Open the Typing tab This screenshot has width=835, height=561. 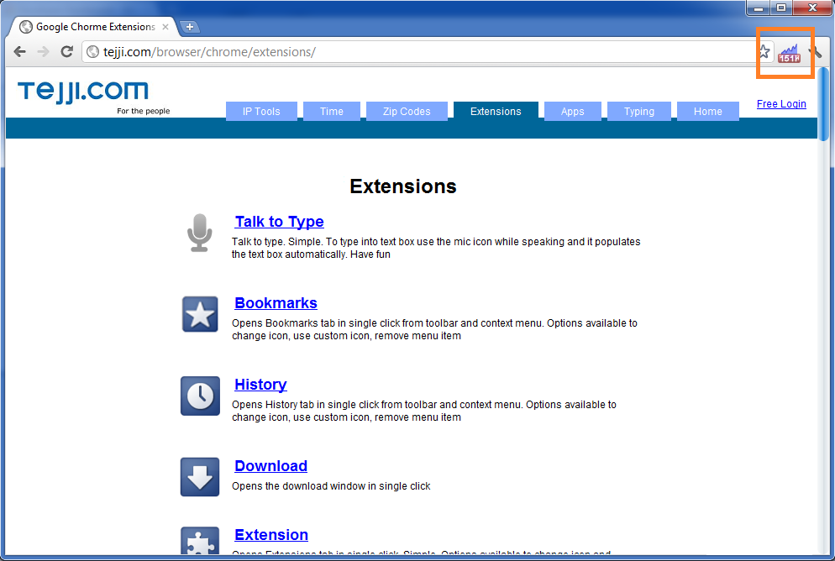pyautogui.click(x=638, y=111)
